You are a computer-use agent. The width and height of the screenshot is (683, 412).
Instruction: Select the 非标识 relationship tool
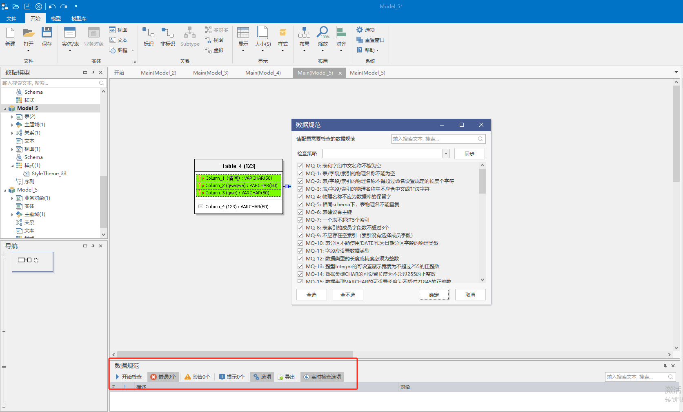[168, 37]
